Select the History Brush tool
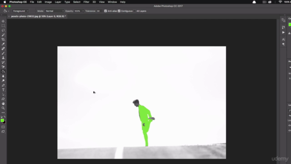 3,62
